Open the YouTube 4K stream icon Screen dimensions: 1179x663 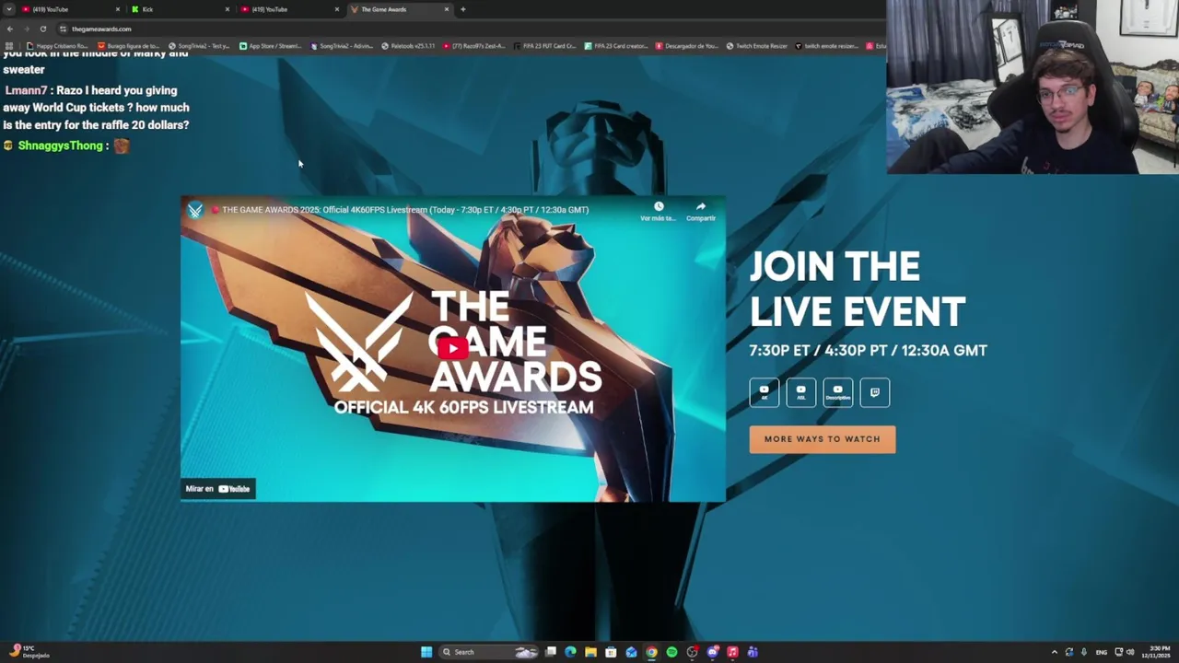point(764,392)
